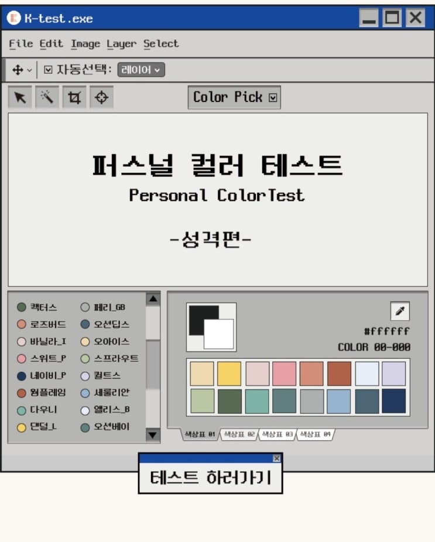Expand the move tool options chevron
This screenshot has height=542, width=435.
[x=29, y=70]
